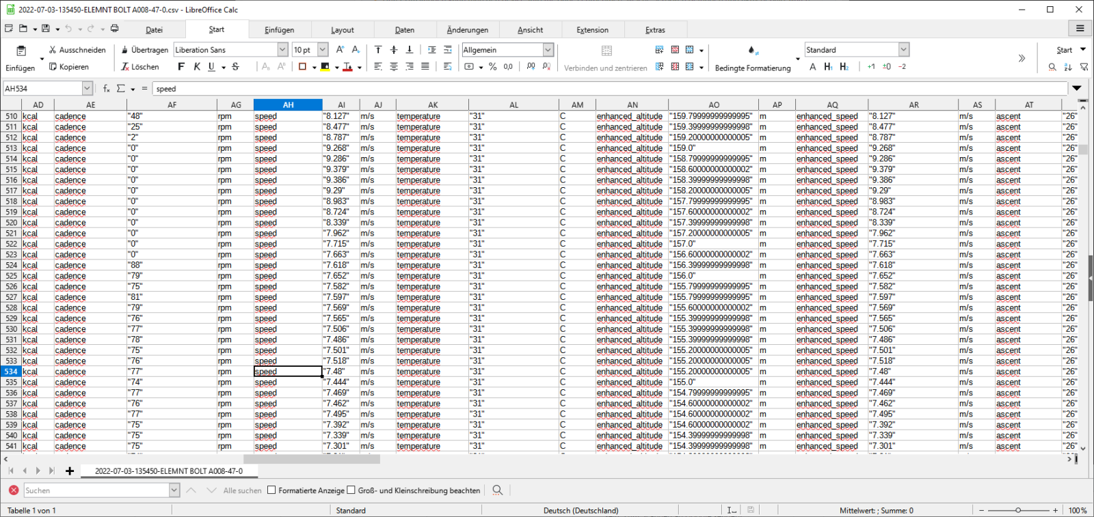Click the zoom slider in status bar
The height and width of the screenshot is (517, 1094).
[x=1018, y=510]
